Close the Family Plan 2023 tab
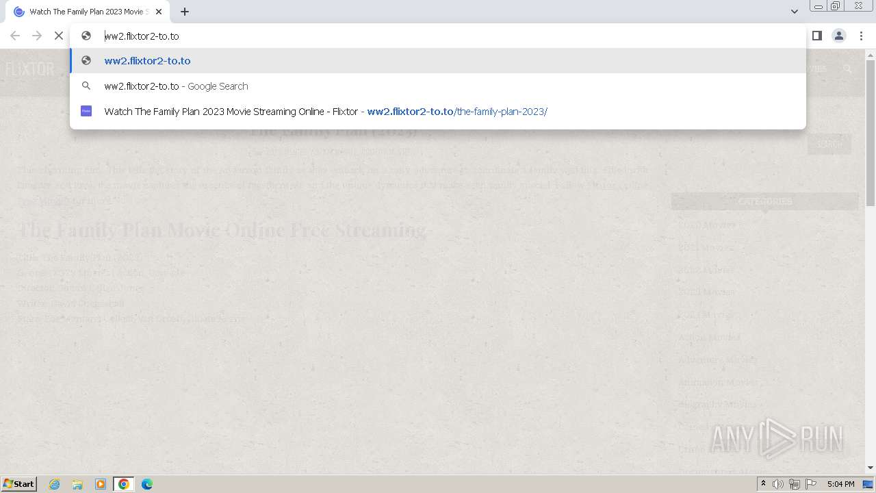876x493 pixels. [159, 12]
